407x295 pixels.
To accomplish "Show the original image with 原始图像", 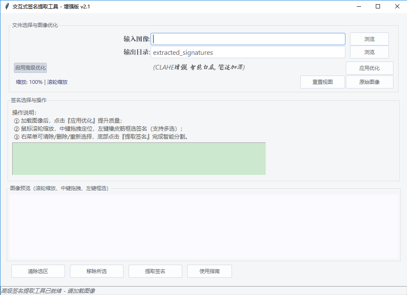I will tap(369, 82).
